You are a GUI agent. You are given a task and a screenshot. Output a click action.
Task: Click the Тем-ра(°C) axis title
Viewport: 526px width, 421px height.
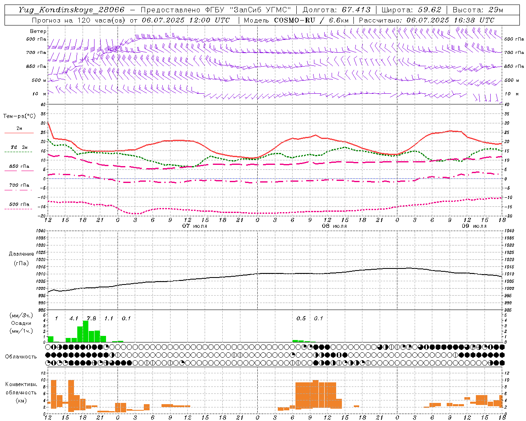19,116
